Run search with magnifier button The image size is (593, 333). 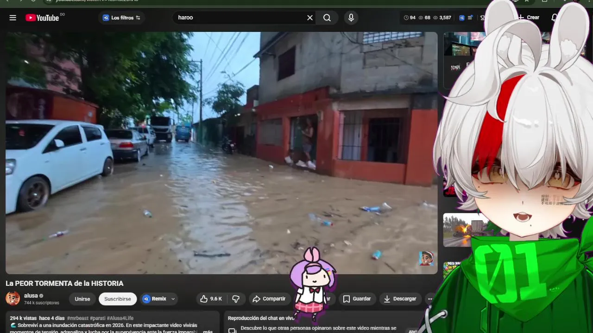coord(327,18)
